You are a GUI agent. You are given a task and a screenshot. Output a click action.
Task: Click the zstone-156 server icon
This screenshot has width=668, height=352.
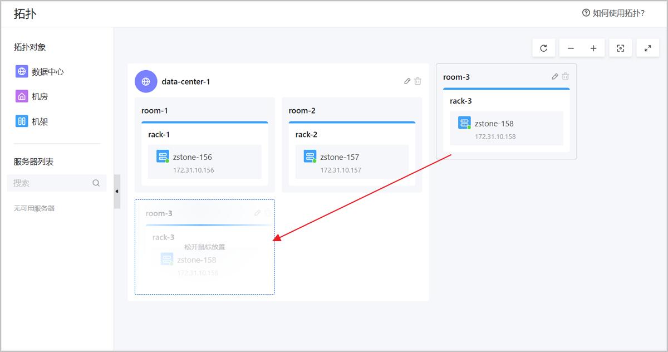click(x=163, y=157)
